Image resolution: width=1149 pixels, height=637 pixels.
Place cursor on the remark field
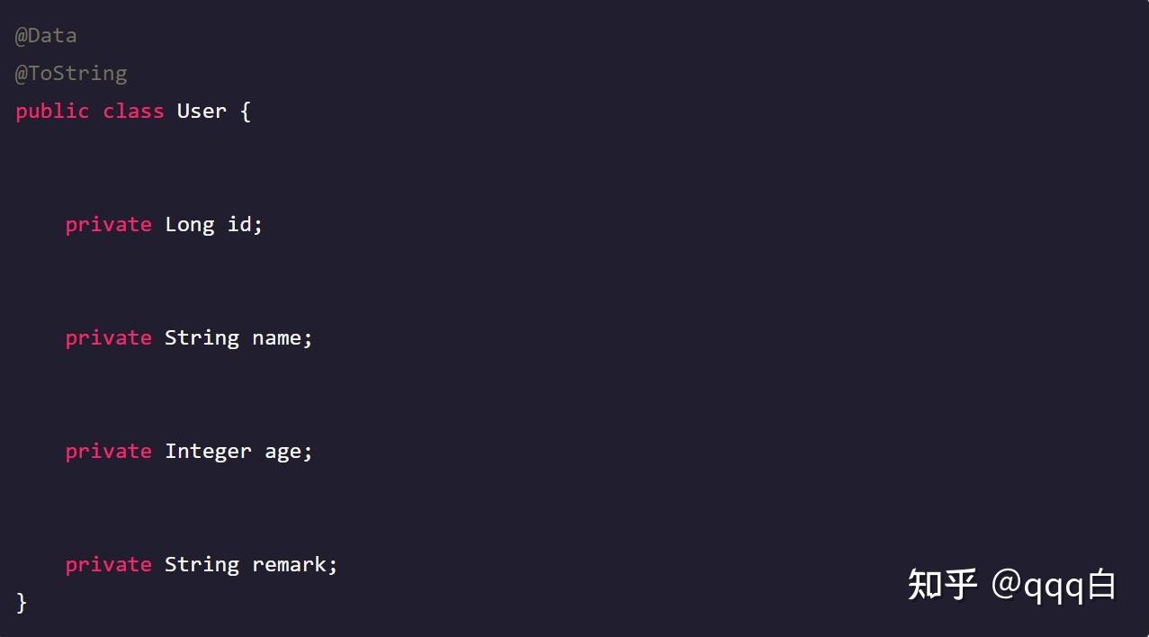coord(289,565)
